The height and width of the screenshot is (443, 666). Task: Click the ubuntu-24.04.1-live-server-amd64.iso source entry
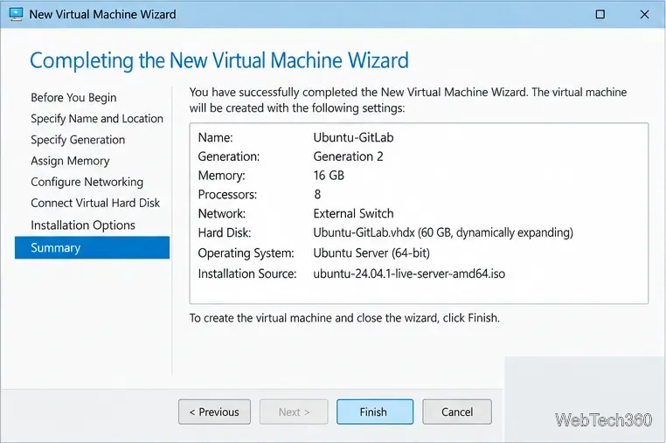pos(409,273)
